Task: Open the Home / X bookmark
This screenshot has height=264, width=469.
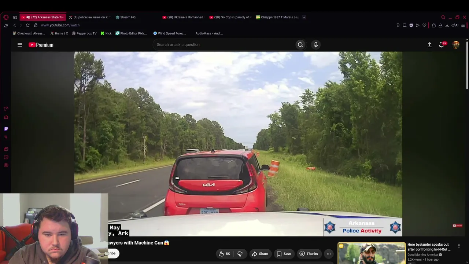Action: 59,33
